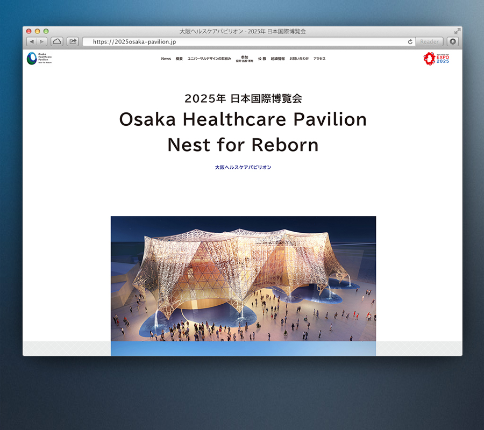484x430 pixels.
Task: Go to 公募 in navigation
Action: [262, 59]
